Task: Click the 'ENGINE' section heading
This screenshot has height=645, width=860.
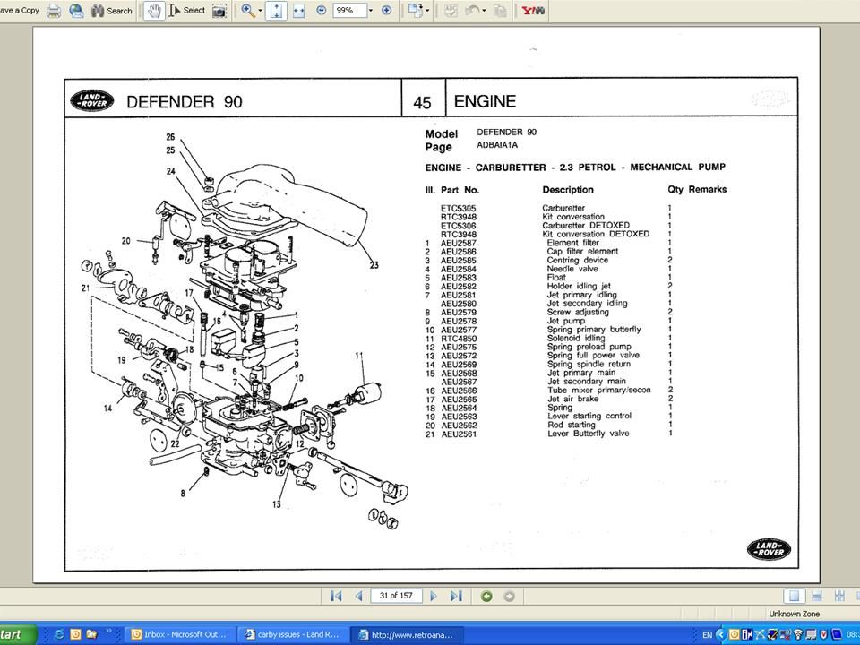Action: click(x=485, y=101)
